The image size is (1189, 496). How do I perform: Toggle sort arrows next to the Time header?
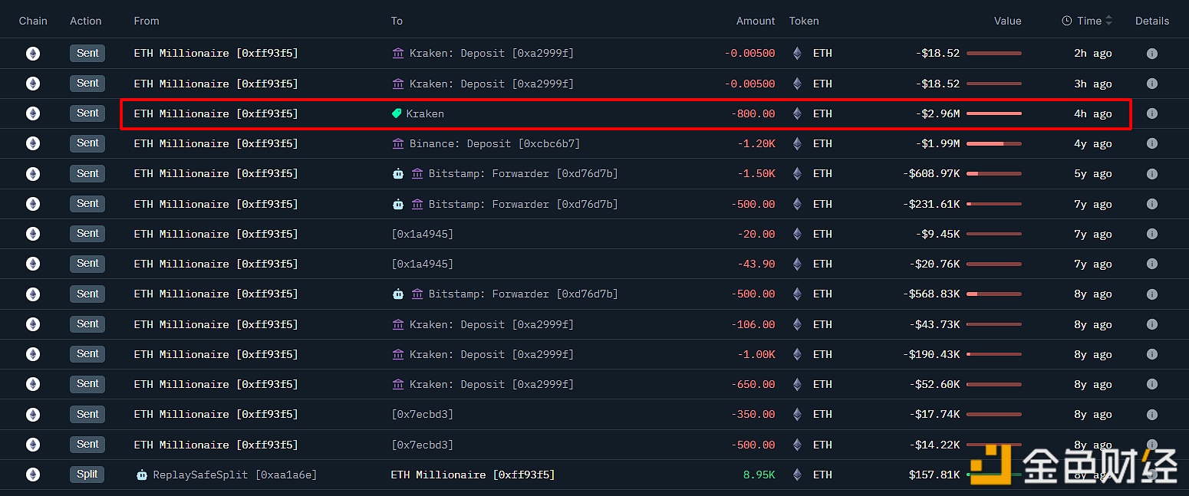click(x=1108, y=21)
